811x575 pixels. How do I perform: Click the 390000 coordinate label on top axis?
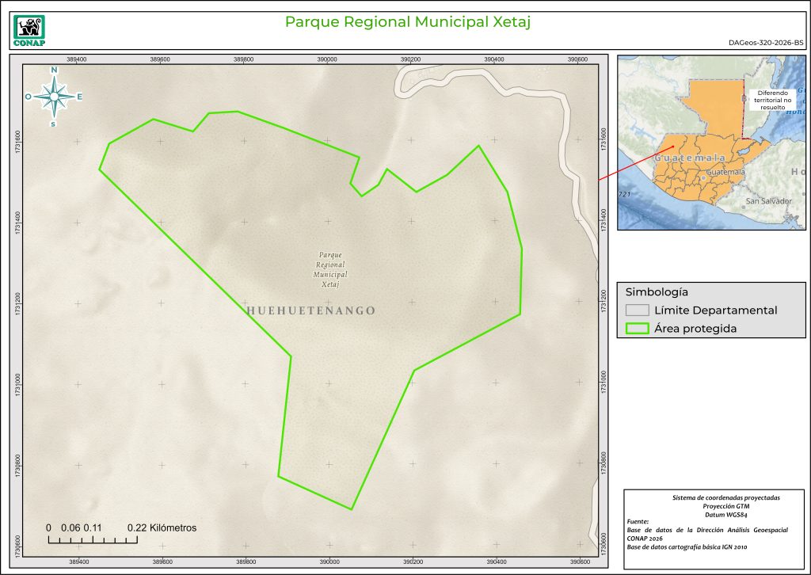327,59
